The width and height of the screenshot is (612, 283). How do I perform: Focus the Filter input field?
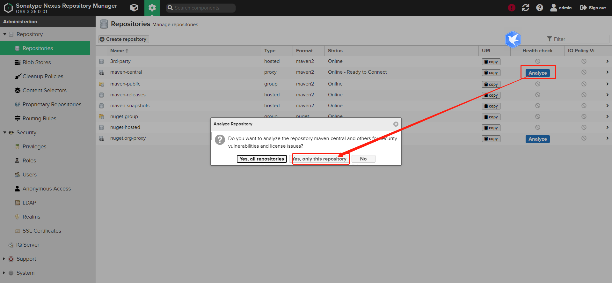(x=577, y=39)
